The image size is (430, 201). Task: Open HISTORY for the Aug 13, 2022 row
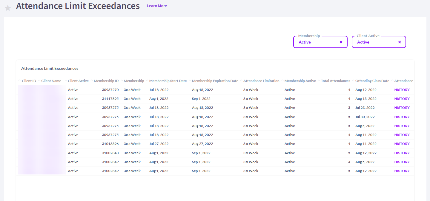pyautogui.click(x=402, y=99)
